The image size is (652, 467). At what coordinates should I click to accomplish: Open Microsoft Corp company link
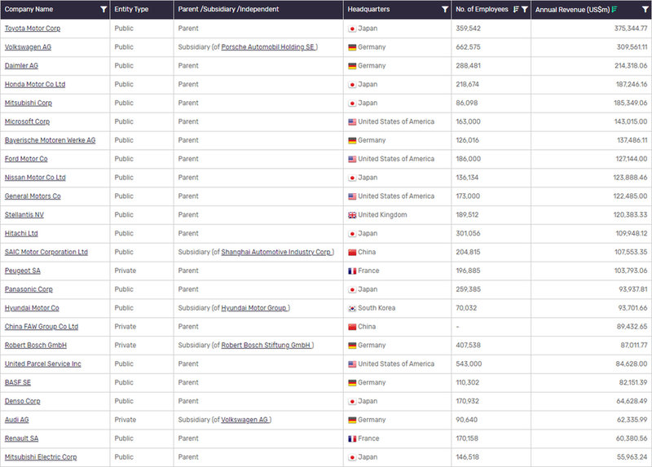(27, 121)
